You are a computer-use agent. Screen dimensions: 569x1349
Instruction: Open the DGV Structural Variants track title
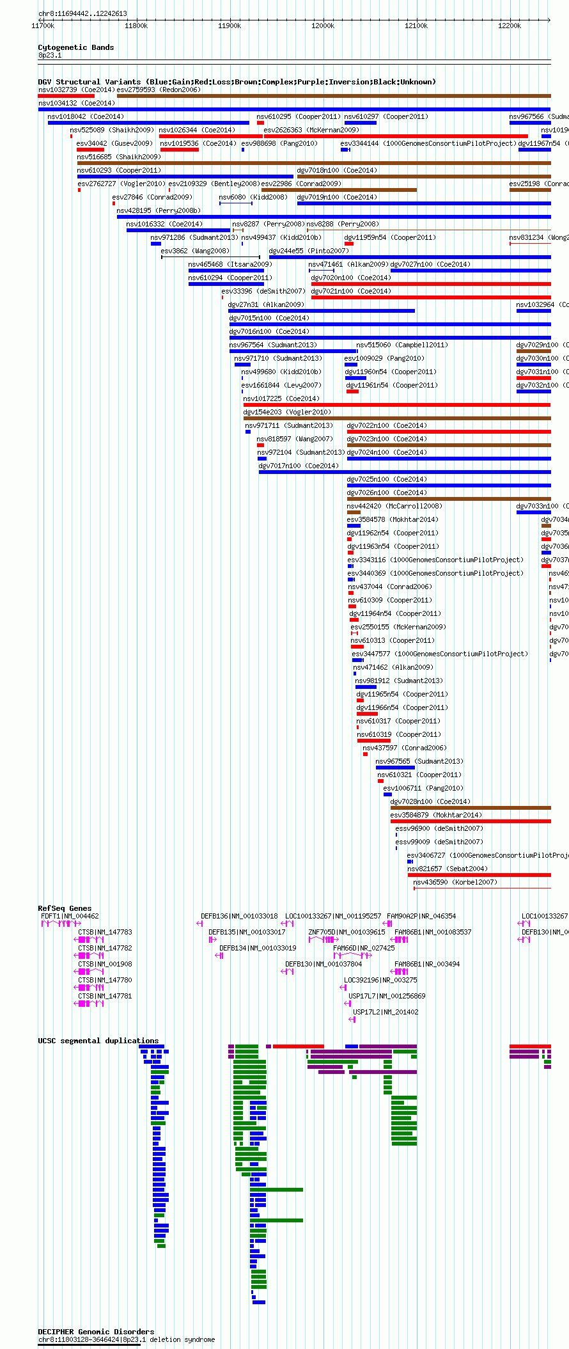tap(237, 82)
